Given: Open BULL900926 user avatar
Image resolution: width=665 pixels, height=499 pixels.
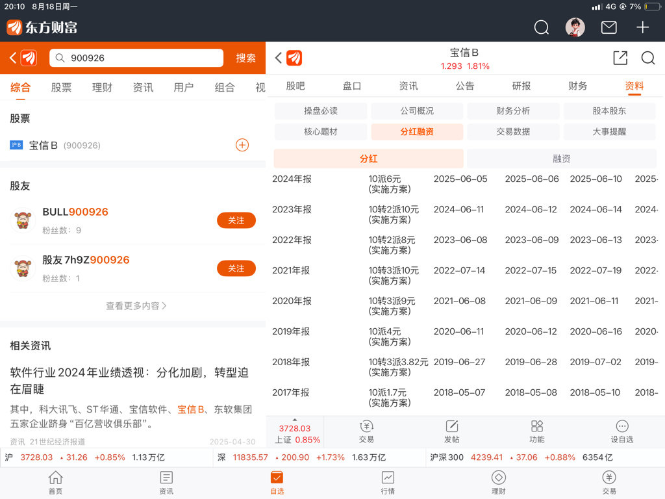Looking at the screenshot, I should click(x=23, y=220).
